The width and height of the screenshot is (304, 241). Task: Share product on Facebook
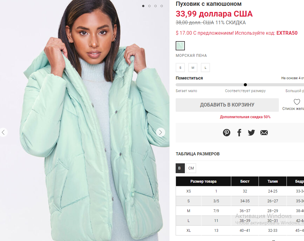click(x=239, y=133)
